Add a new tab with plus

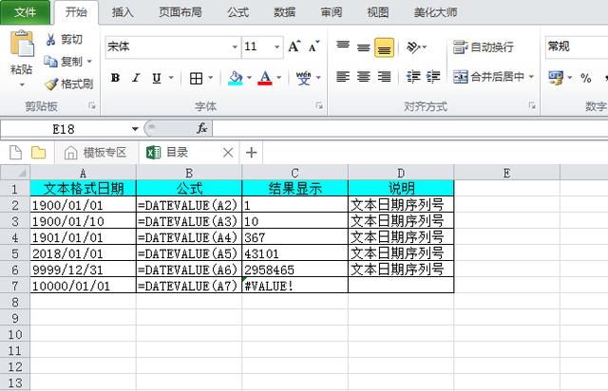click(x=251, y=152)
